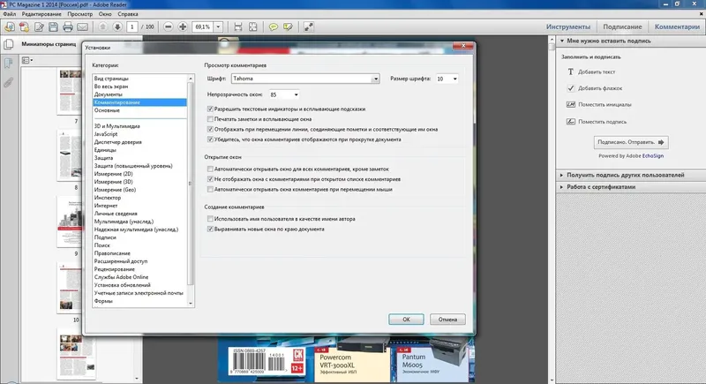This screenshot has height=384, width=706.
Task: Click the read mode expand icon
Action: point(309,27)
